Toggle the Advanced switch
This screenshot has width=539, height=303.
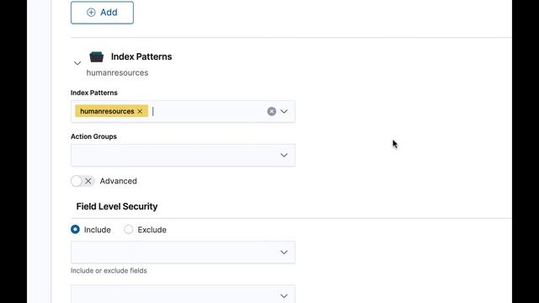[x=83, y=181]
